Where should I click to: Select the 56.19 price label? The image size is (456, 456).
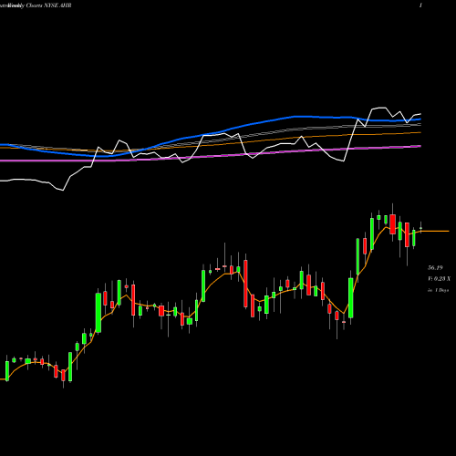[x=435, y=268]
